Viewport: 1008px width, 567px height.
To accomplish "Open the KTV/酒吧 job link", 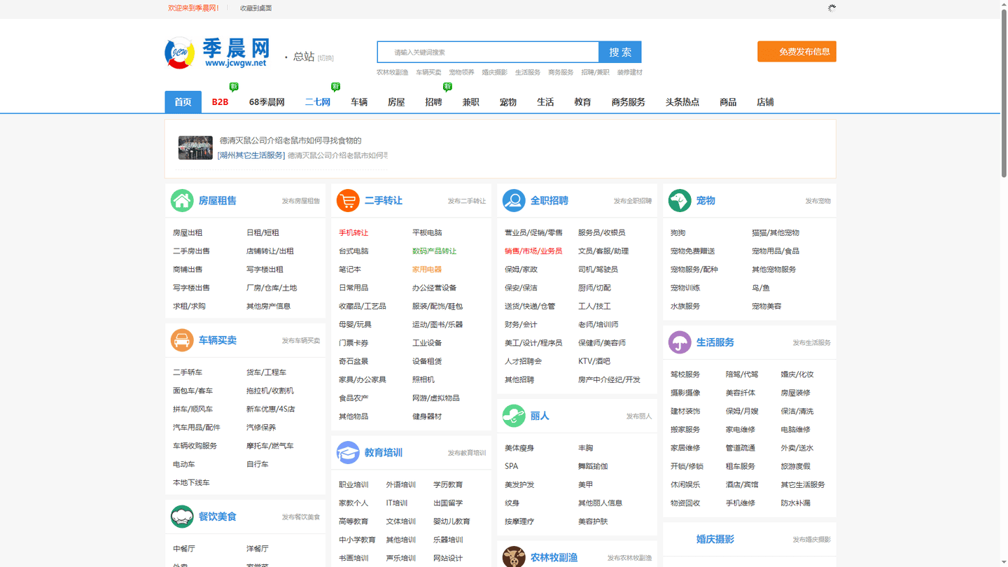I will click(x=594, y=361).
